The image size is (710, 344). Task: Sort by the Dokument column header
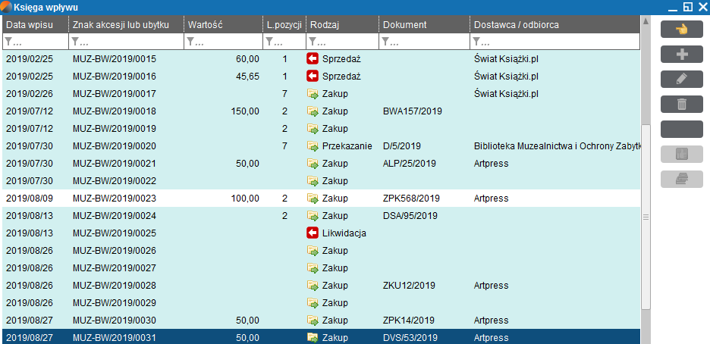point(424,25)
